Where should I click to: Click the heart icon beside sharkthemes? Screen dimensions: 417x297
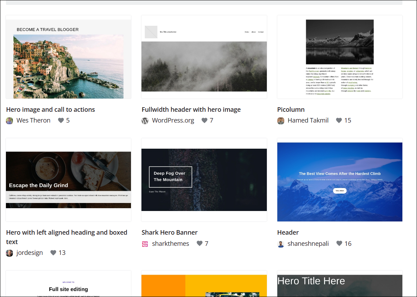200,243
